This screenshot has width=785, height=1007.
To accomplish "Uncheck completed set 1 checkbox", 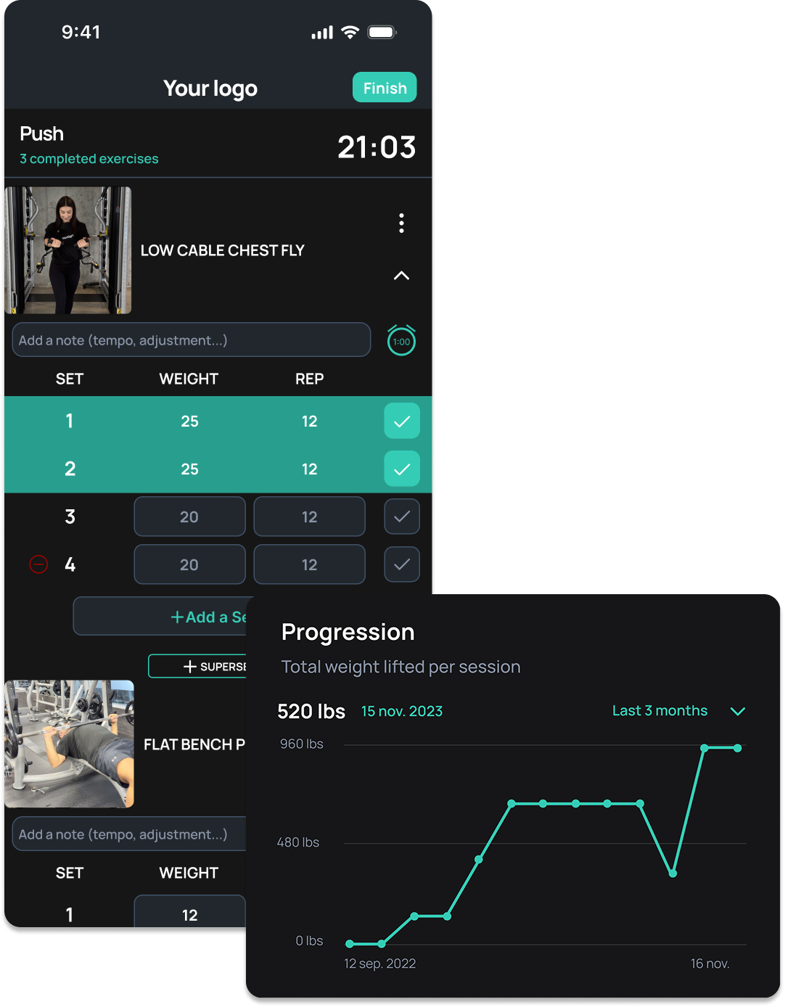I will (402, 421).
